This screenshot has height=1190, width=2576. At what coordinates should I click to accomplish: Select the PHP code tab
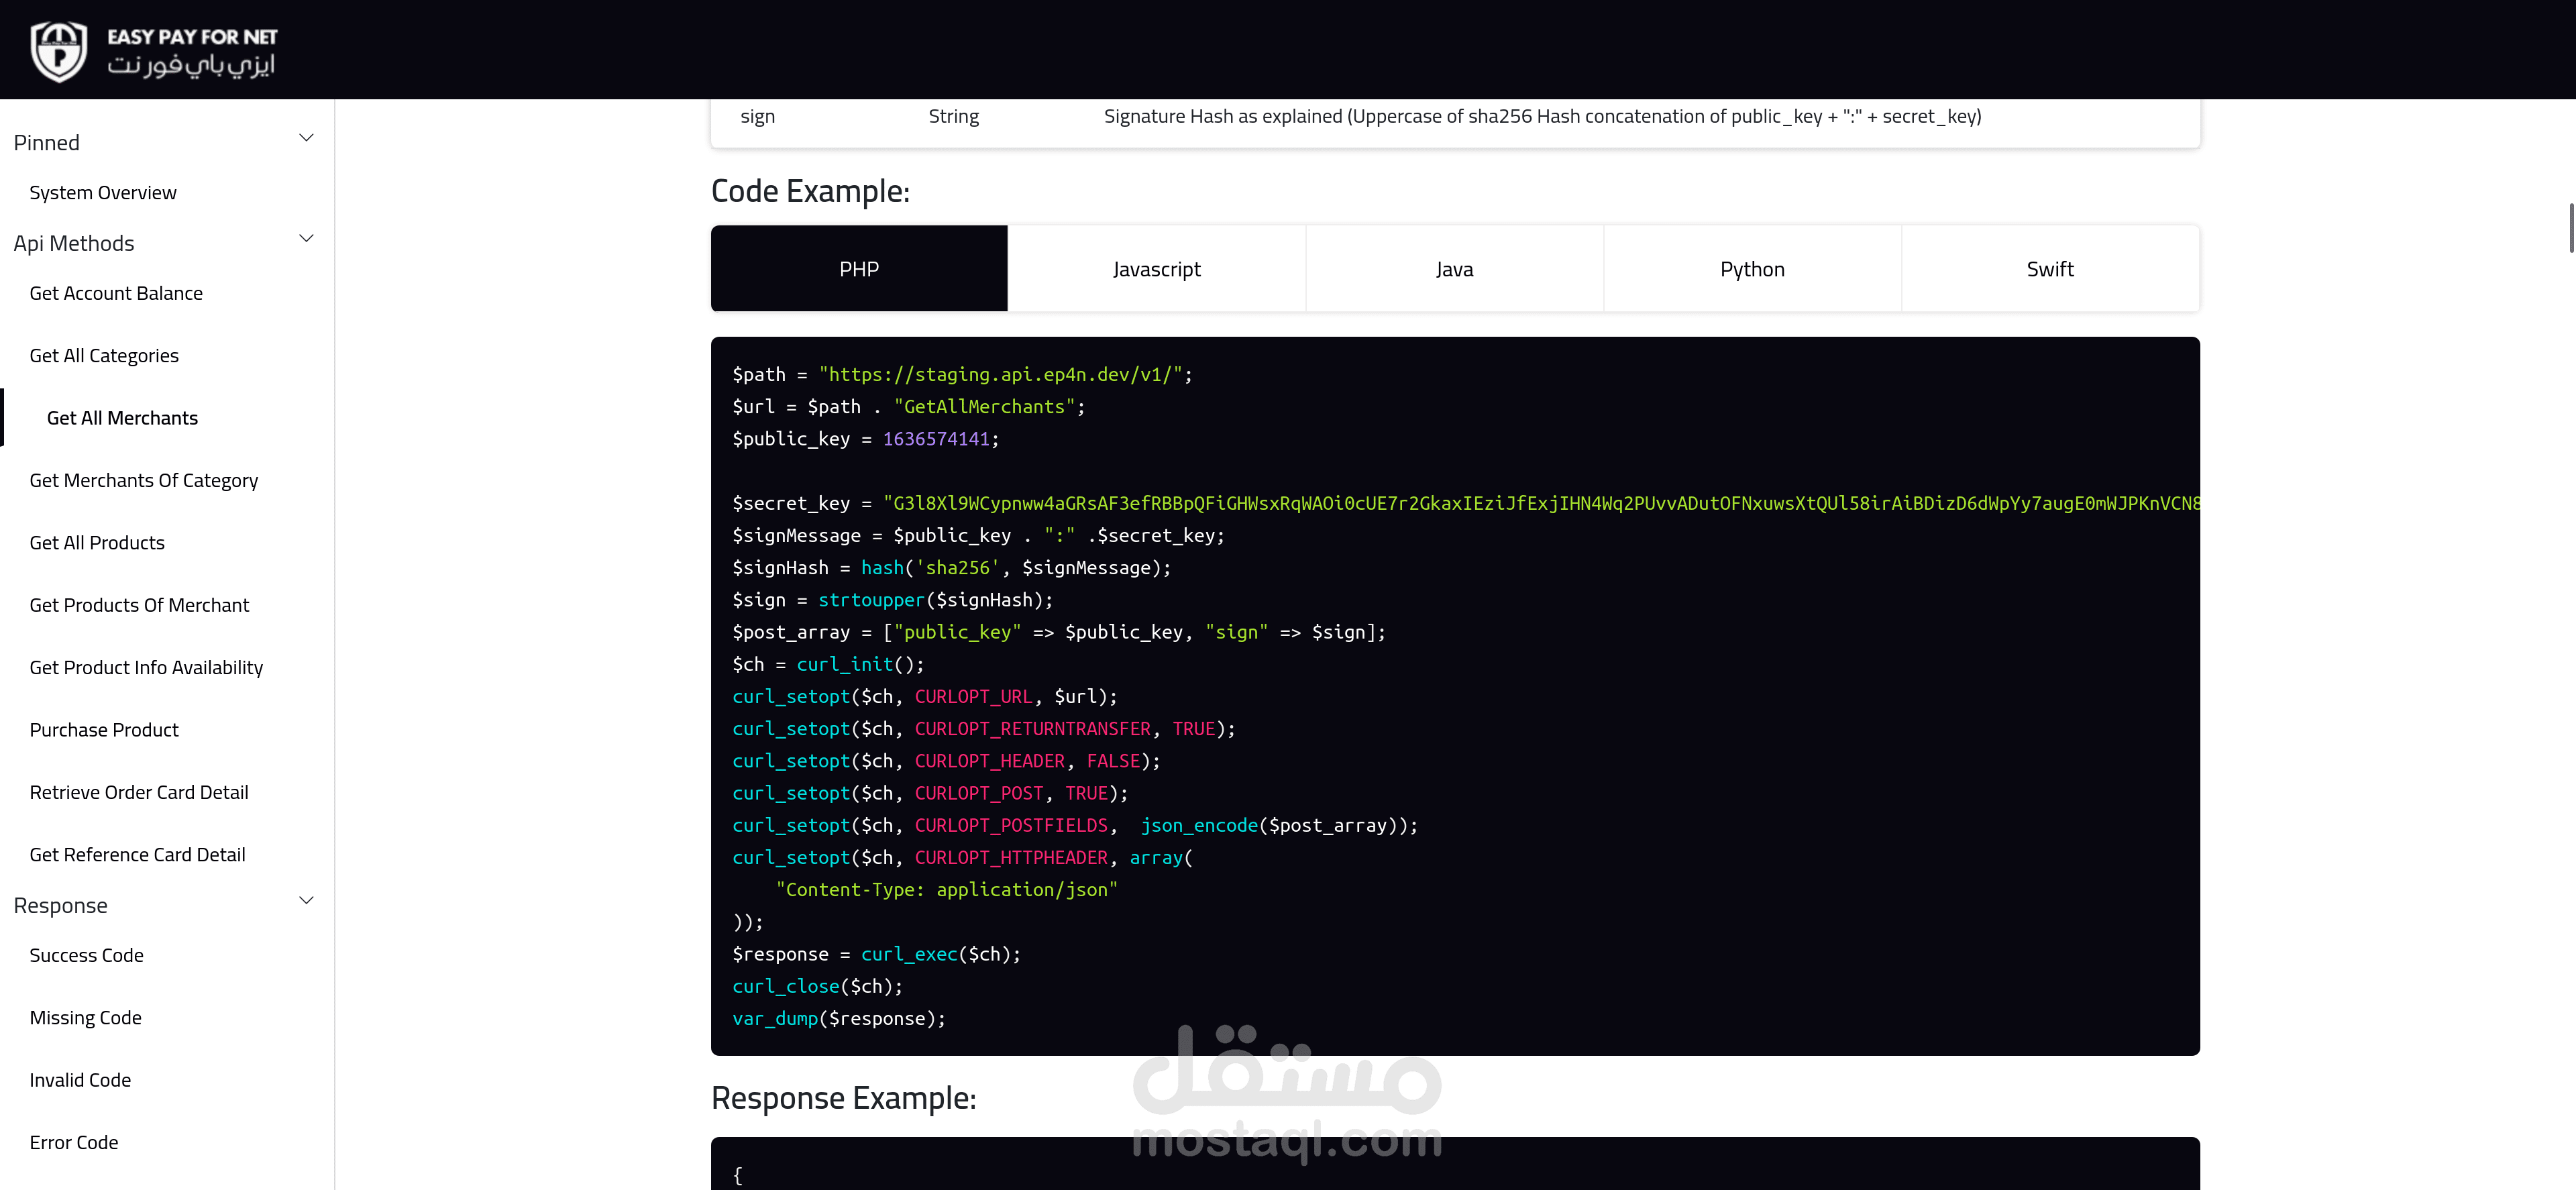pos(859,269)
